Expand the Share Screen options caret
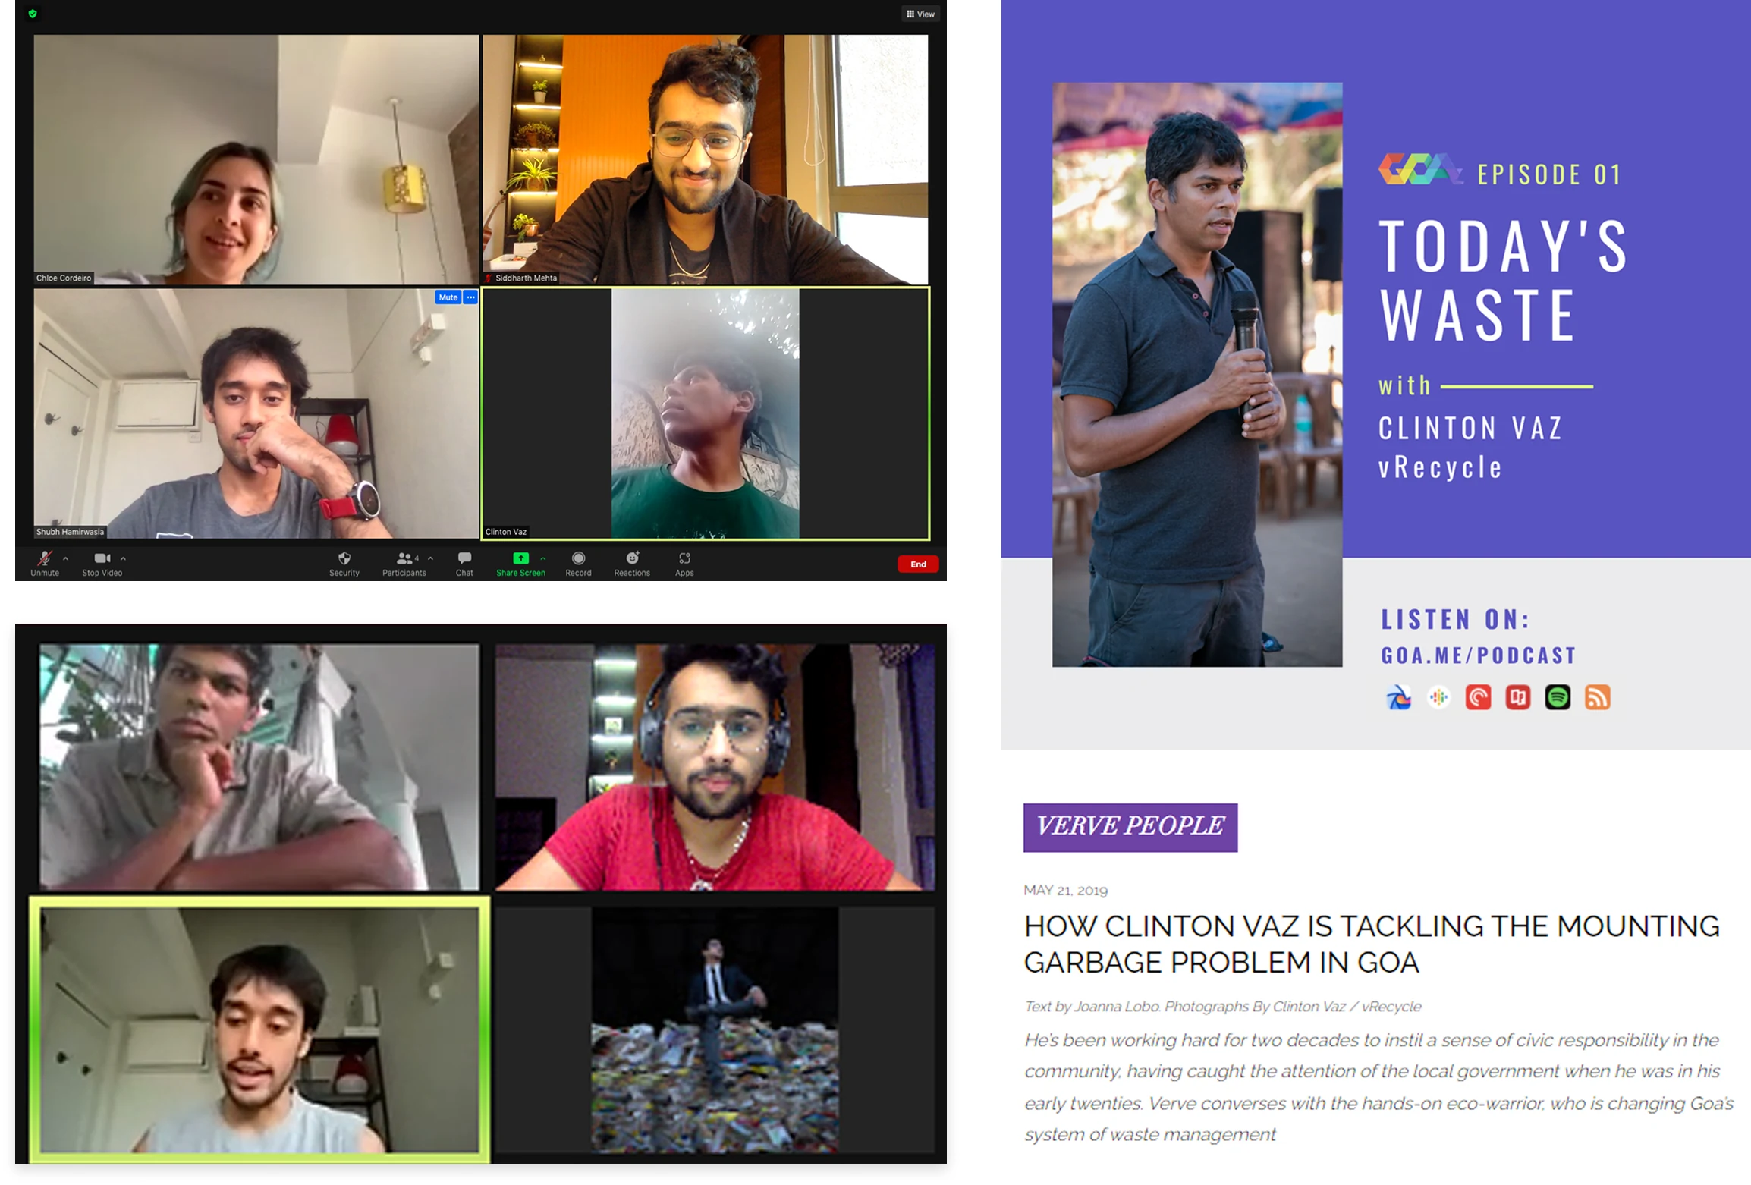 [542, 558]
